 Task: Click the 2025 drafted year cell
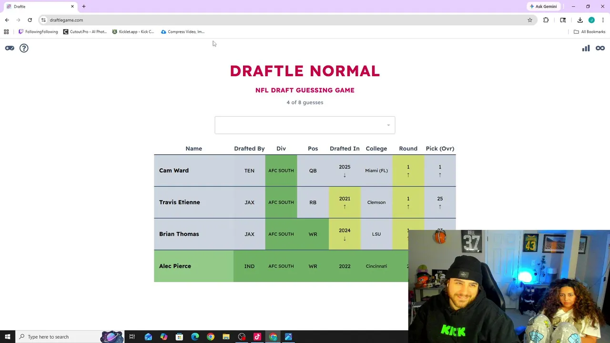click(345, 171)
